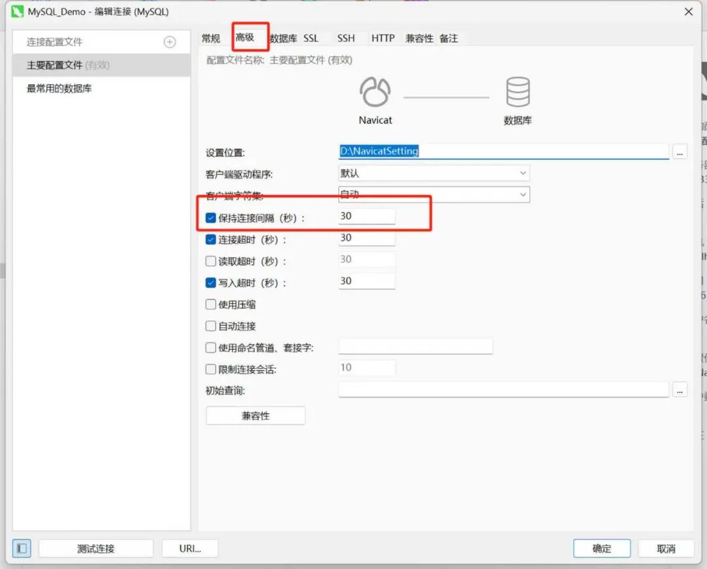The height and width of the screenshot is (569, 707).
Task: Open compatibility settings via 兼容性 button
Action: point(255,415)
